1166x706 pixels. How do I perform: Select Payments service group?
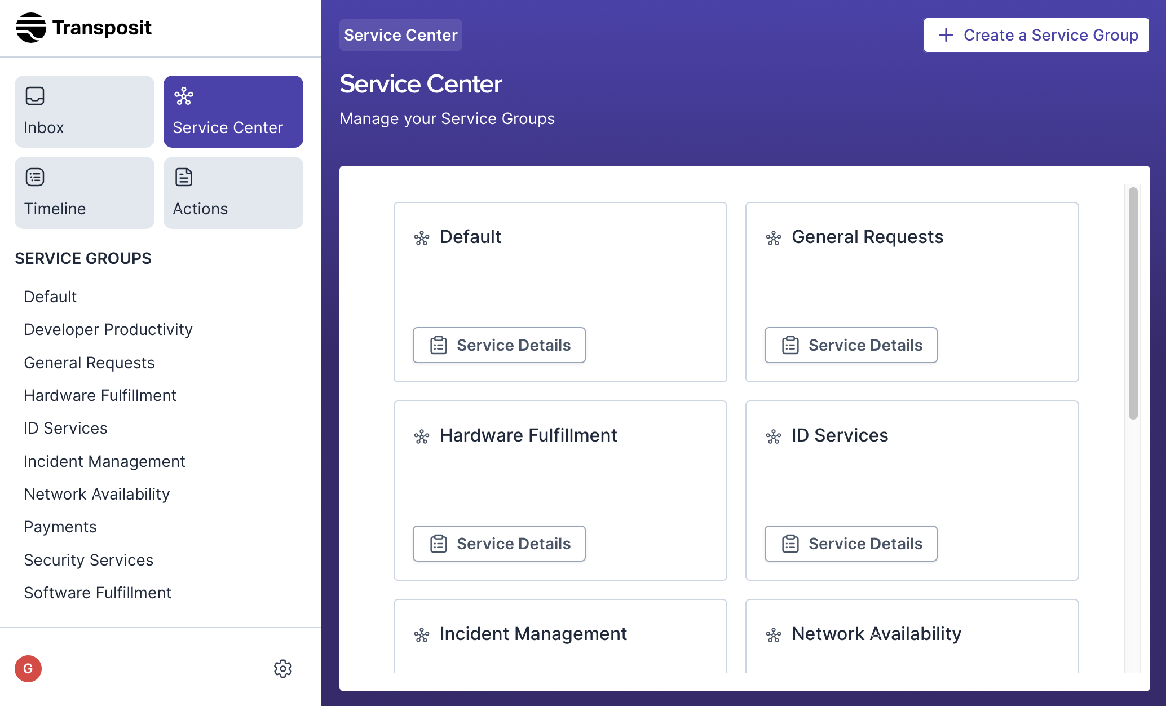(60, 527)
